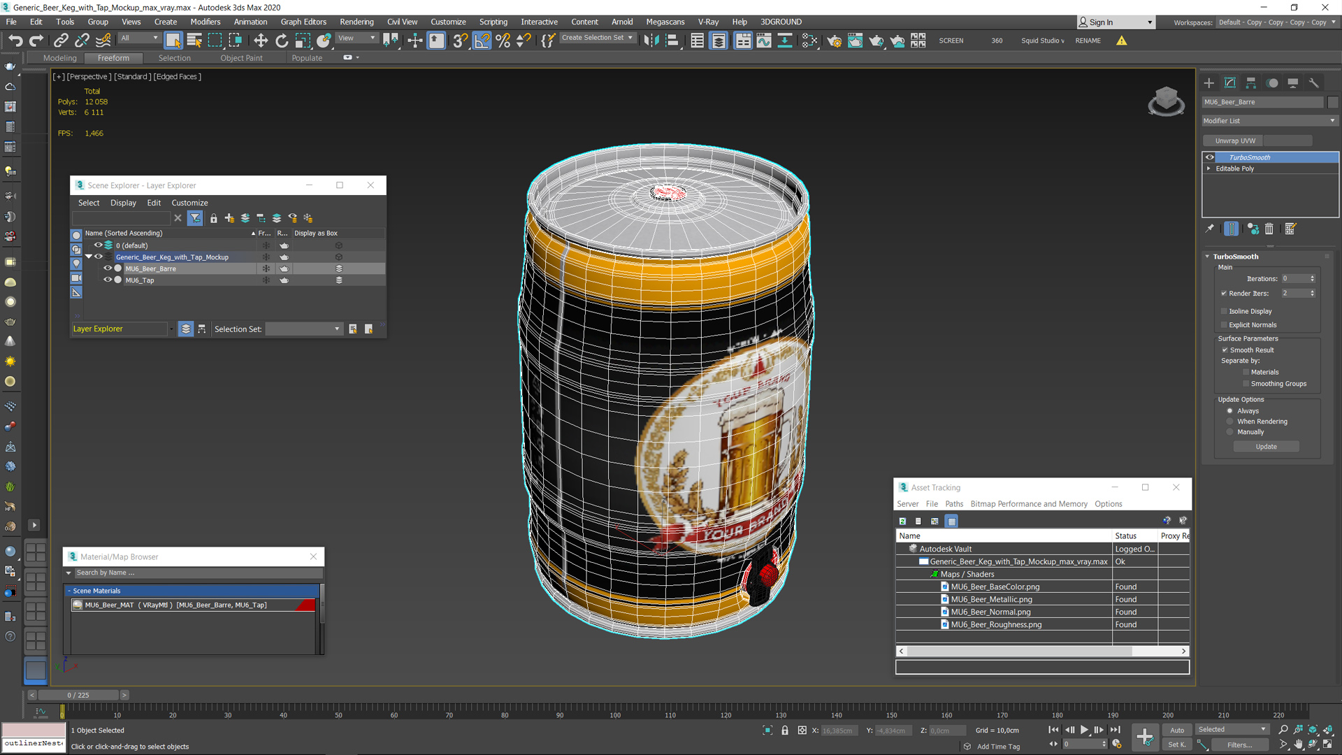
Task: Open the Render Setup teapot icon
Action: coord(834,41)
